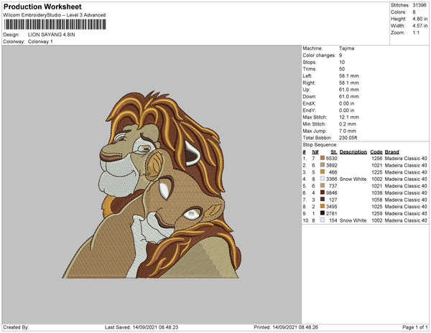Select the 'Production Worksheet' title
Image resolution: width=431 pixels, height=333 pixels.
[x=42, y=7]
